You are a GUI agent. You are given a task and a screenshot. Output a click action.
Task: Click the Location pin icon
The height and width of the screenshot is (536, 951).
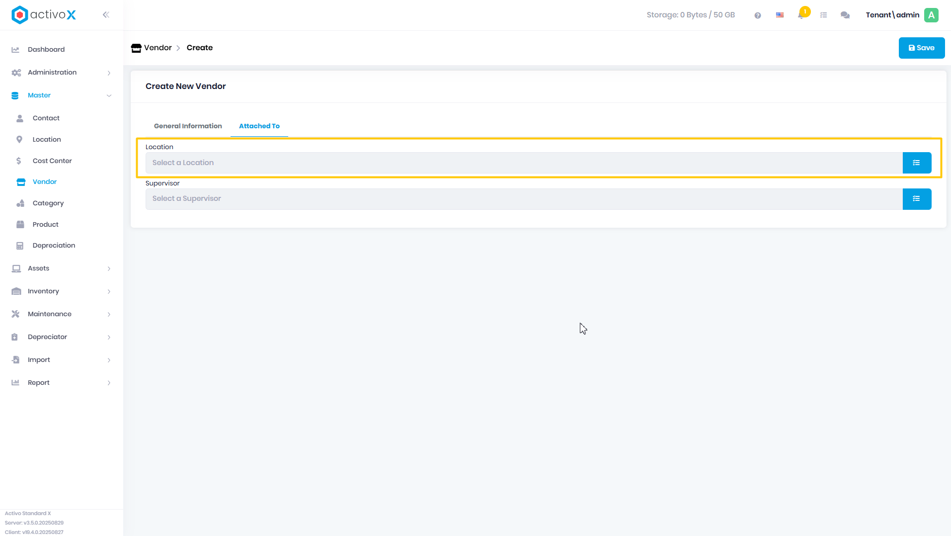[x=19, y=140]
